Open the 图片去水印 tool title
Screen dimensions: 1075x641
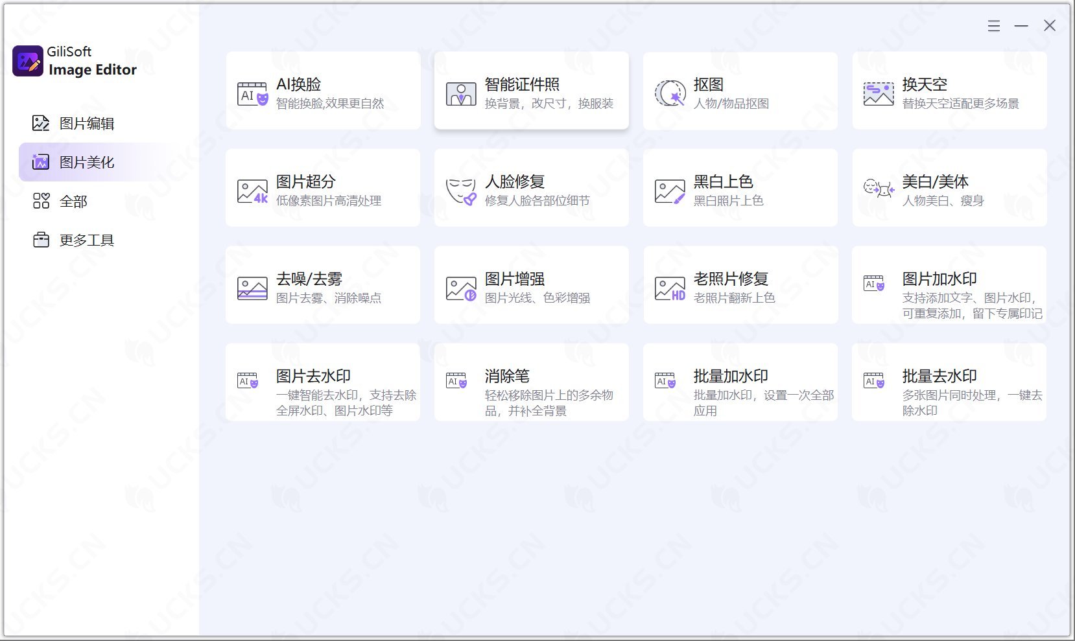[x=313, y=376]
